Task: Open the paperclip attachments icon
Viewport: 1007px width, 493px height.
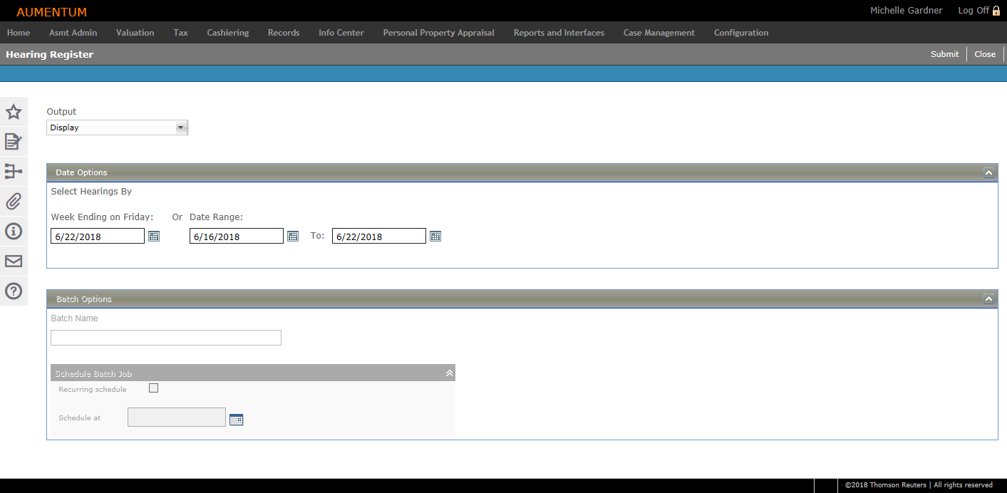Action: (x=14, y=202)
